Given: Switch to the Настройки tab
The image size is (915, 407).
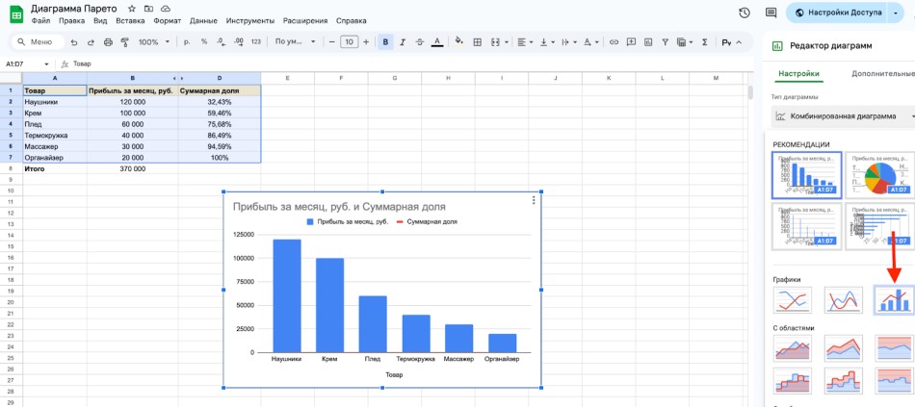Looking at the screenshot, I should click(799, 73).
